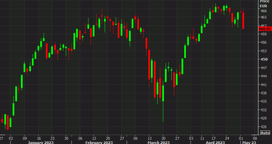Click the 17 date tick in April

click(x=213, y=138)
